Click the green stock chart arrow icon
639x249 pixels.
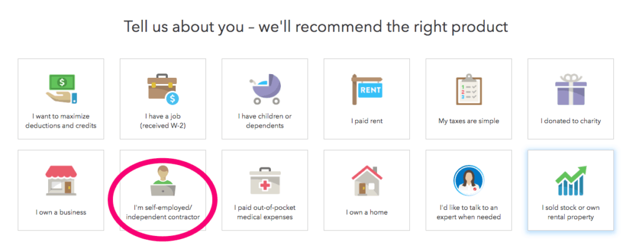click(570, 180)
